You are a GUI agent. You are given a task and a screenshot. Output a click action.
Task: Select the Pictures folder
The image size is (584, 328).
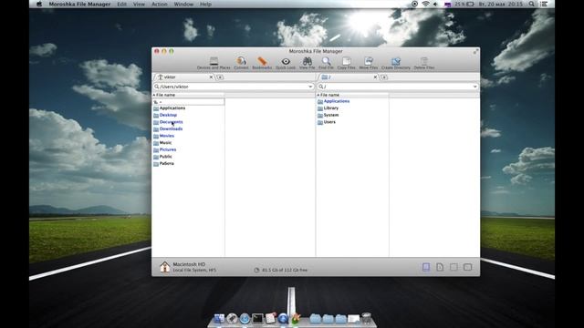click(x=189, y=149)
